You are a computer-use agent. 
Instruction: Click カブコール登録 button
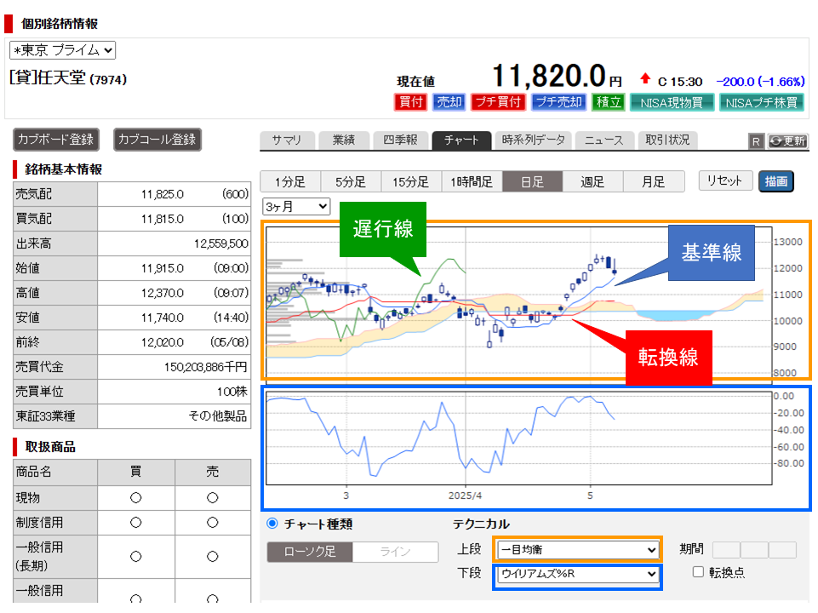(157, 140)
